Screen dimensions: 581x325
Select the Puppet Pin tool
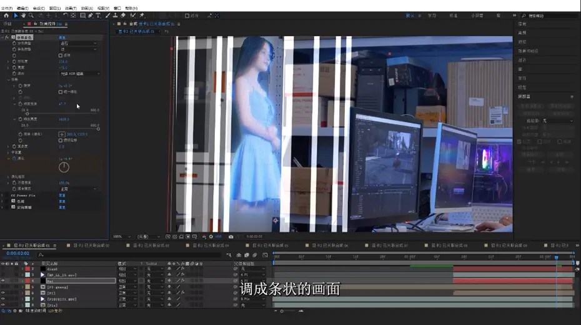pyautogui.click(x=142, y=16)
